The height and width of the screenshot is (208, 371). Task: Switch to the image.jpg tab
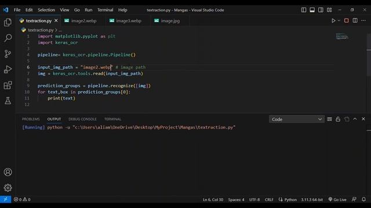click(170, 21)
